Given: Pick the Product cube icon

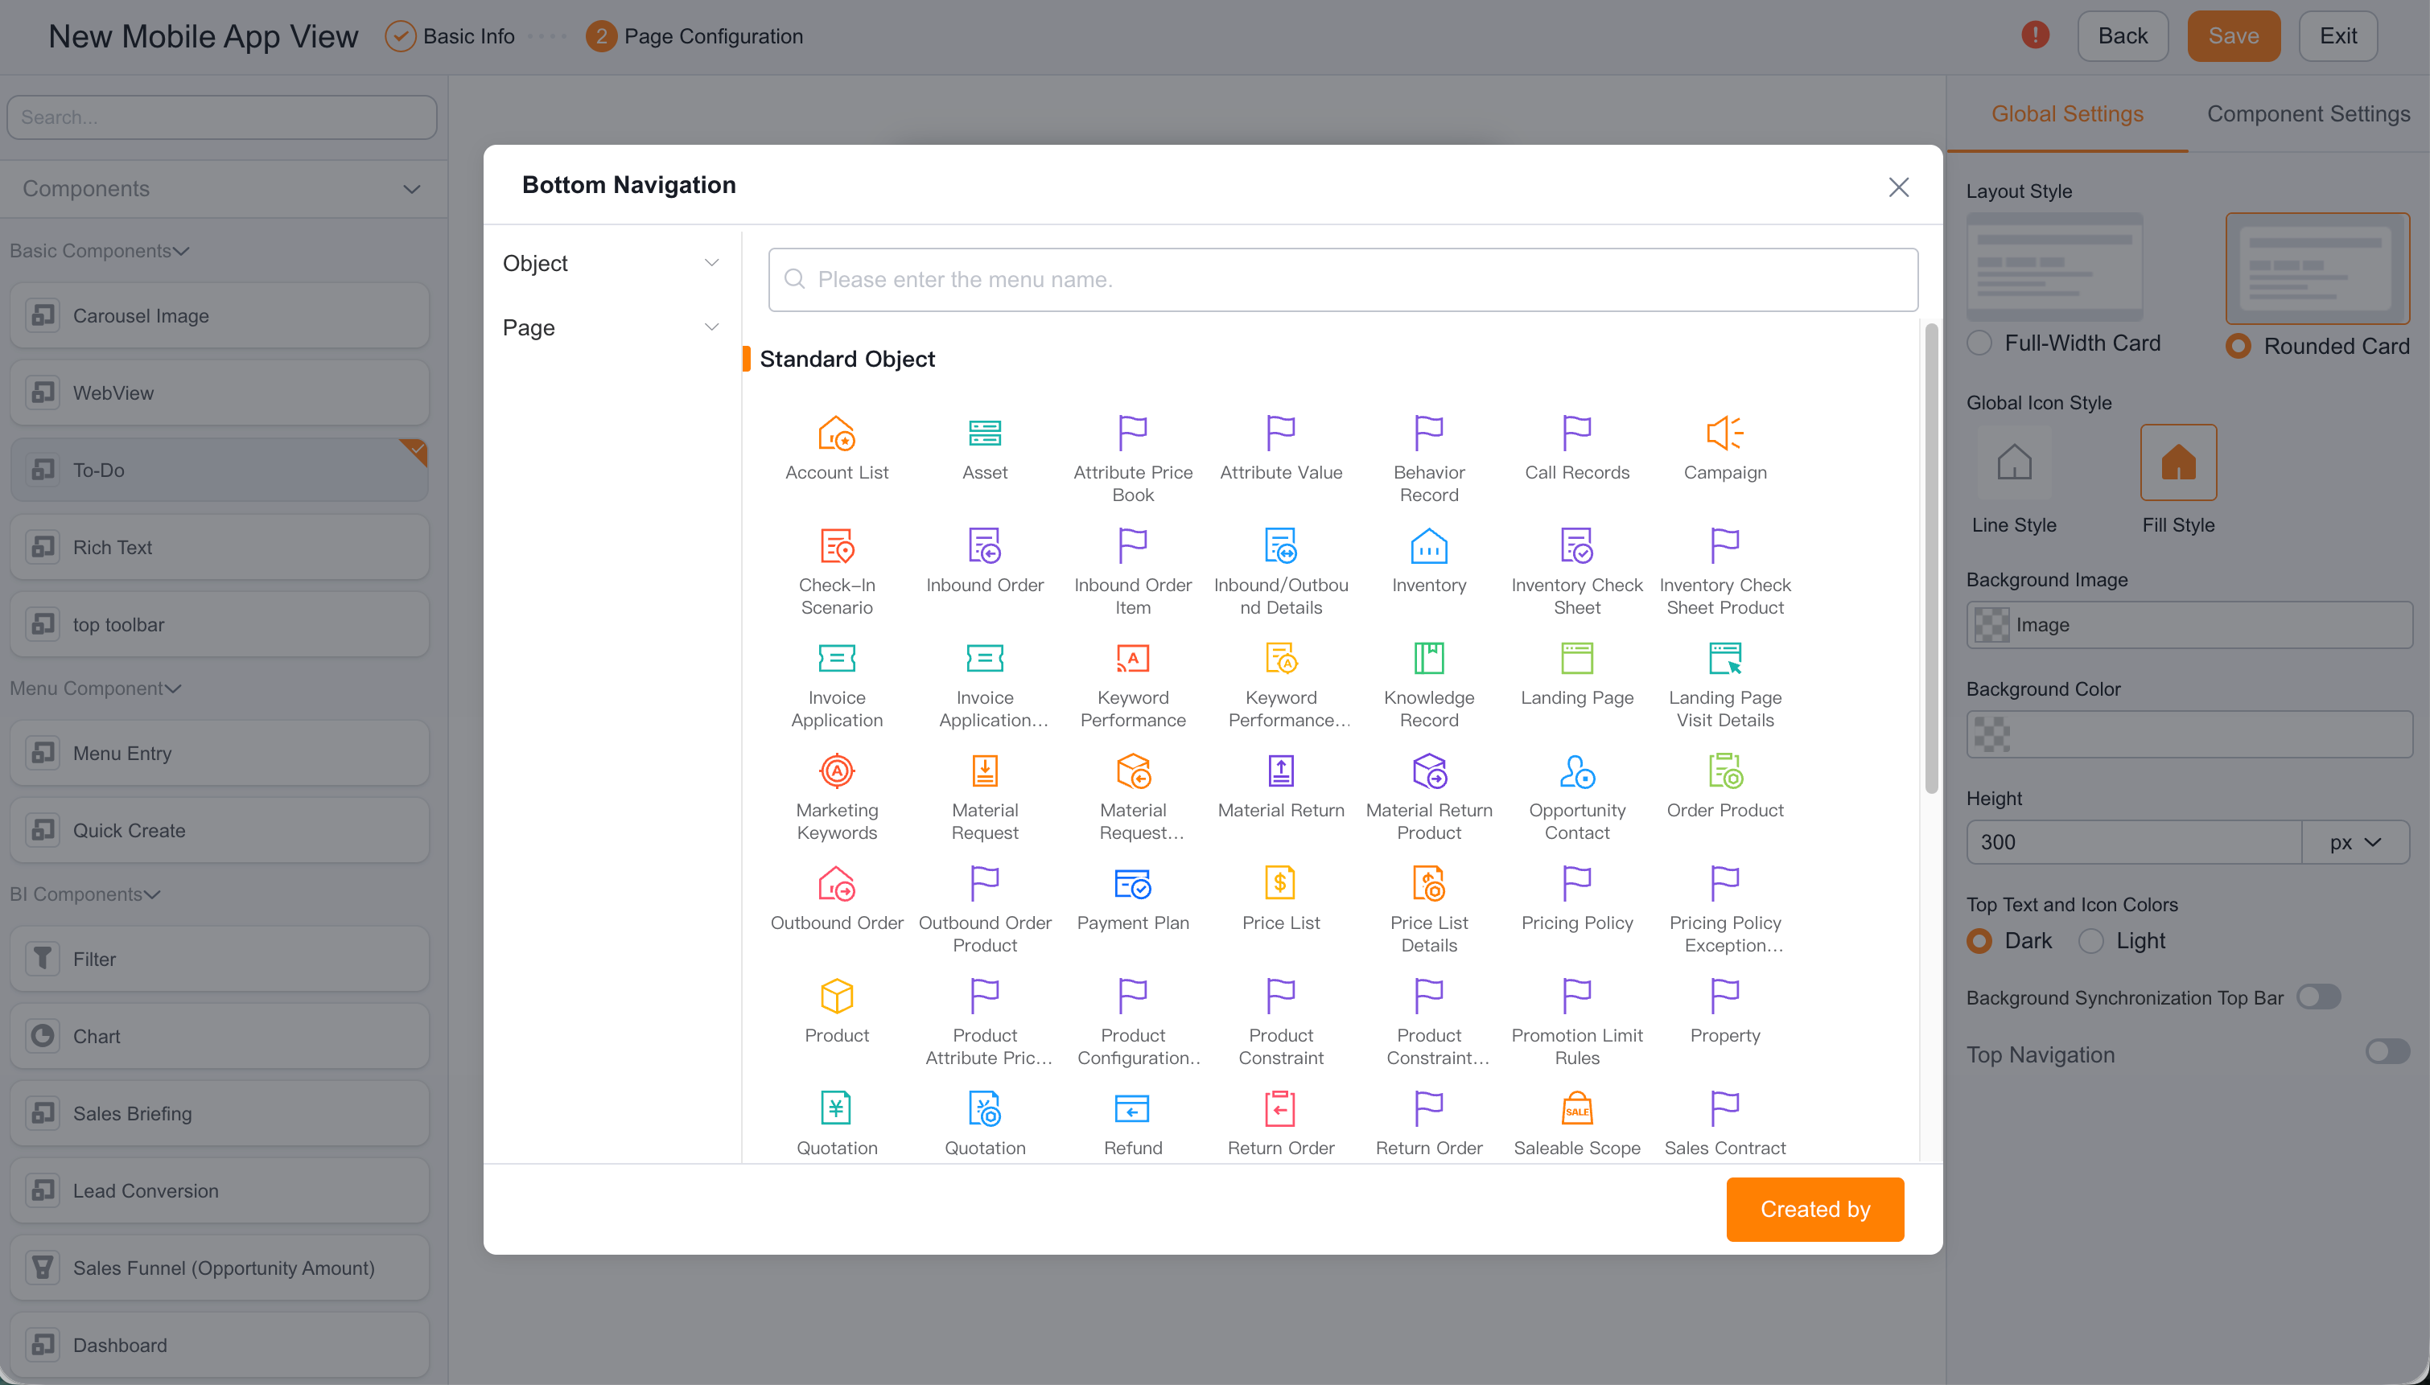Looking at the screenshot, I should pos(836,996).
